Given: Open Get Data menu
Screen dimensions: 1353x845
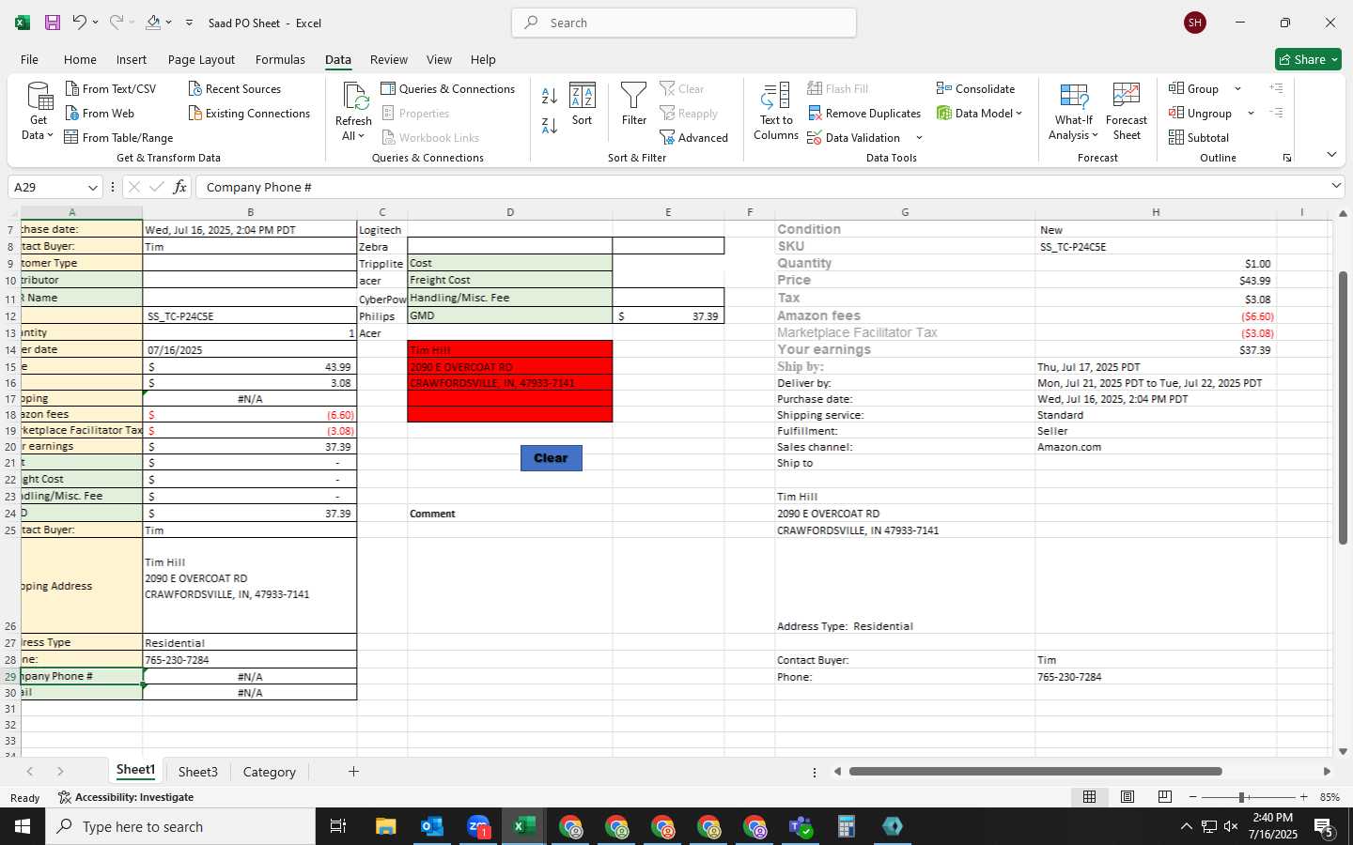Looking at the screenshot, I should click(39, 112).
